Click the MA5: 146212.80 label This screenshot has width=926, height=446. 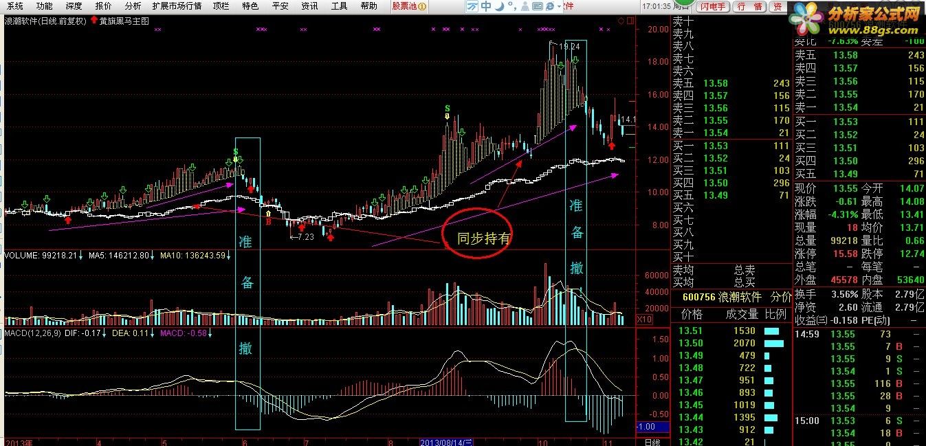pos(119,256)
